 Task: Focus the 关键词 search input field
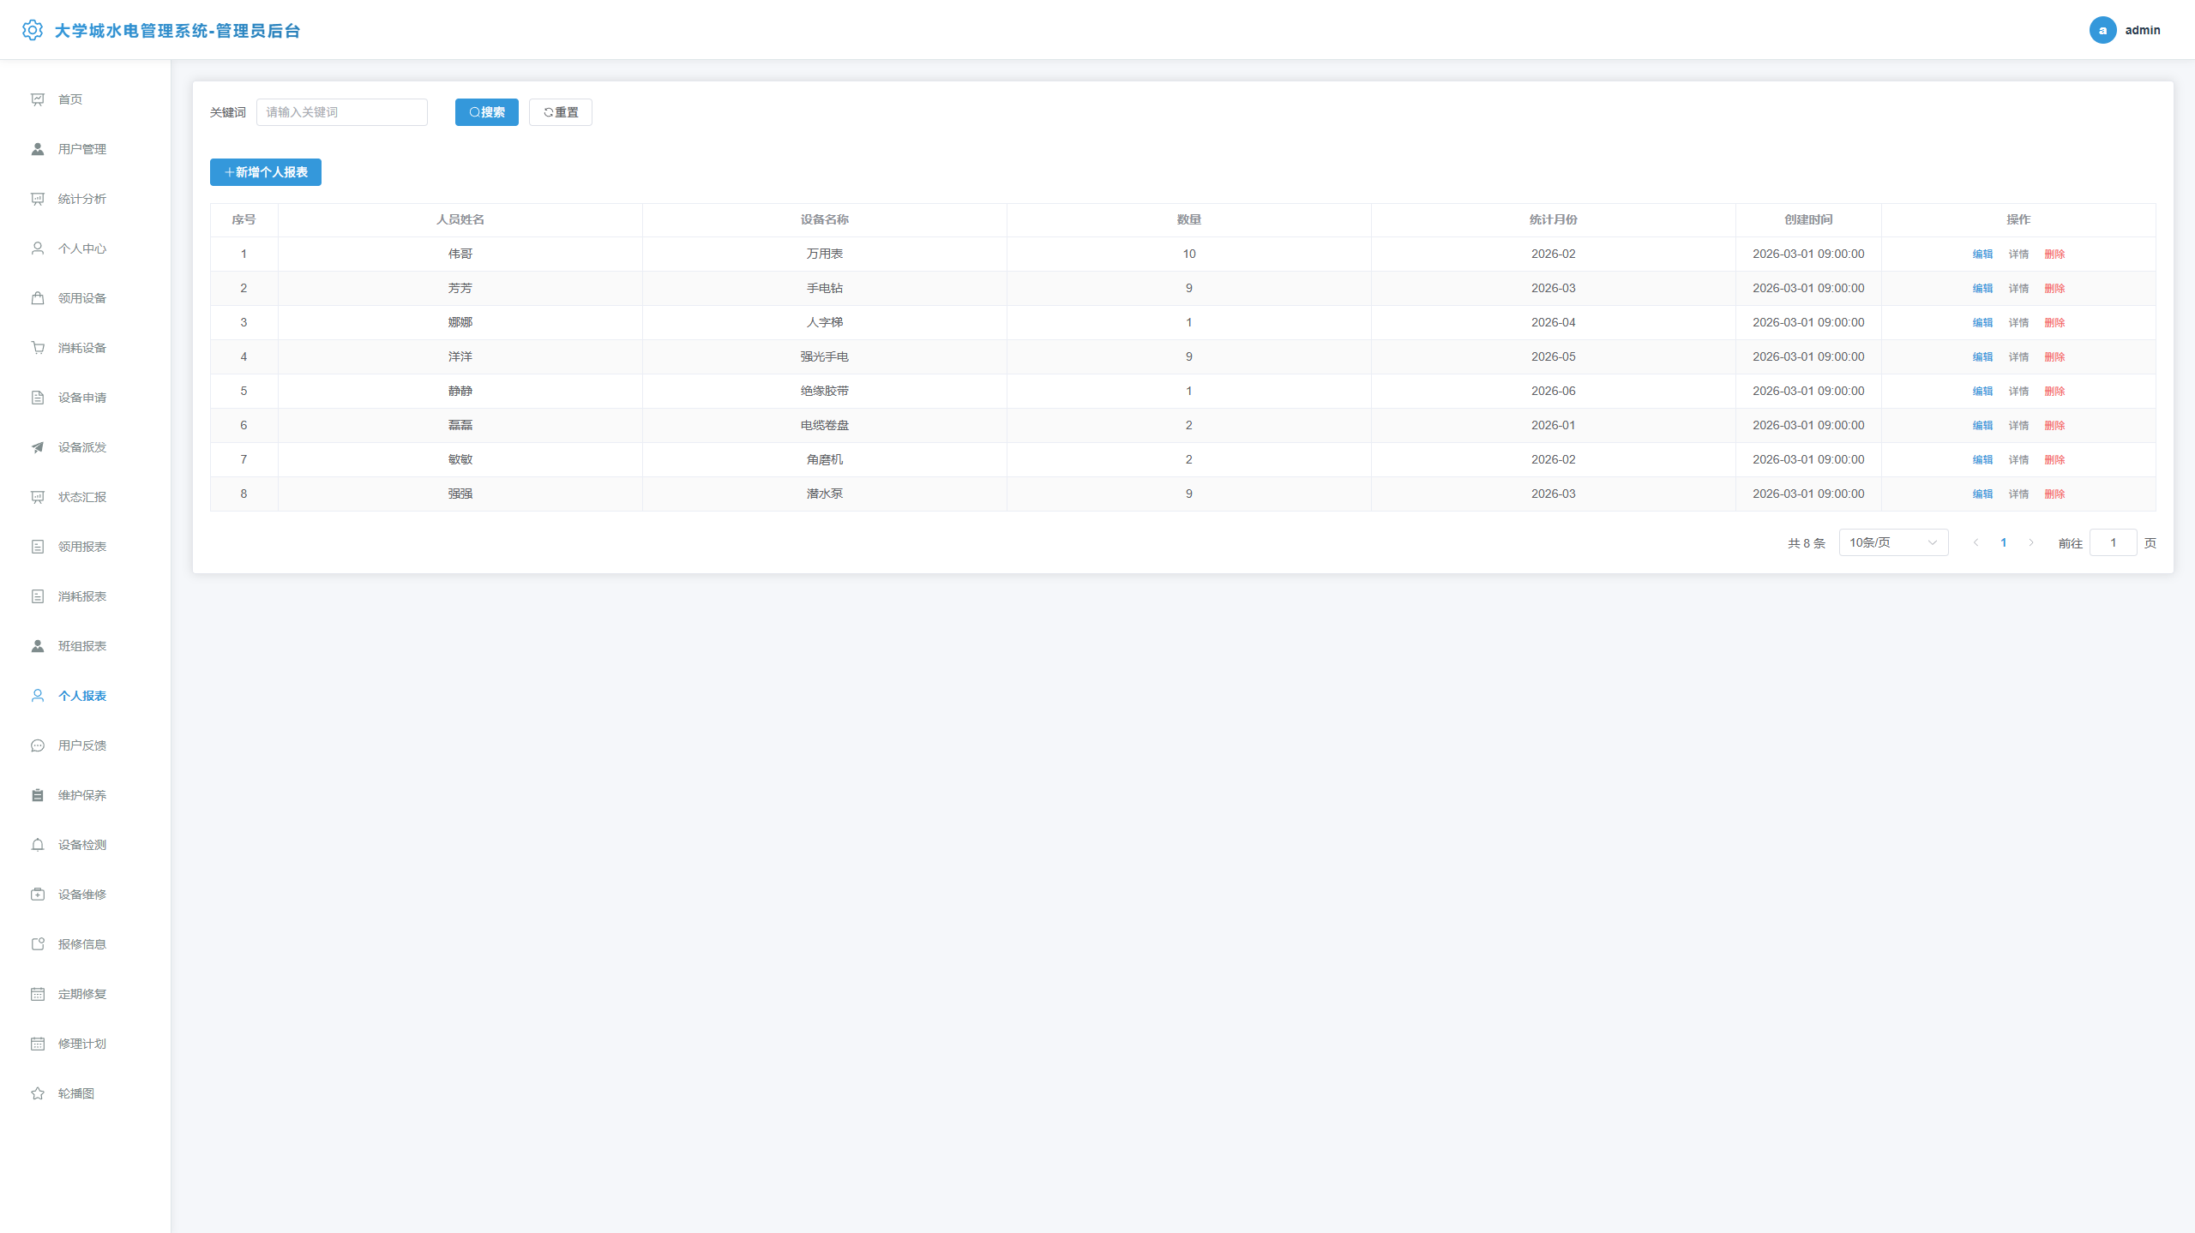point(342,112)
